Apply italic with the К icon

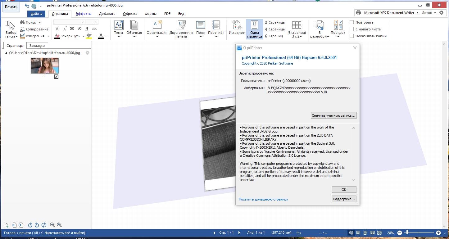click(79, 29)
